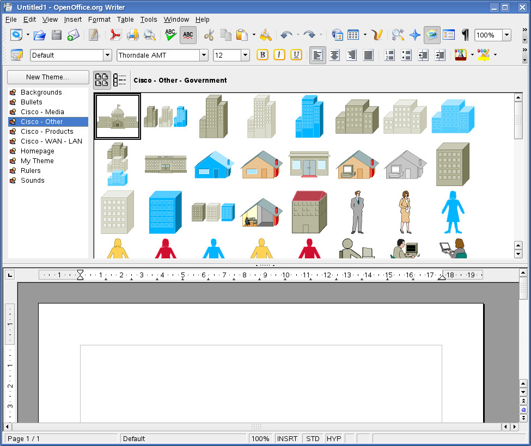Screen dimensions: 531x446
Task: Click the New document icon
Action: click(16, 35)
